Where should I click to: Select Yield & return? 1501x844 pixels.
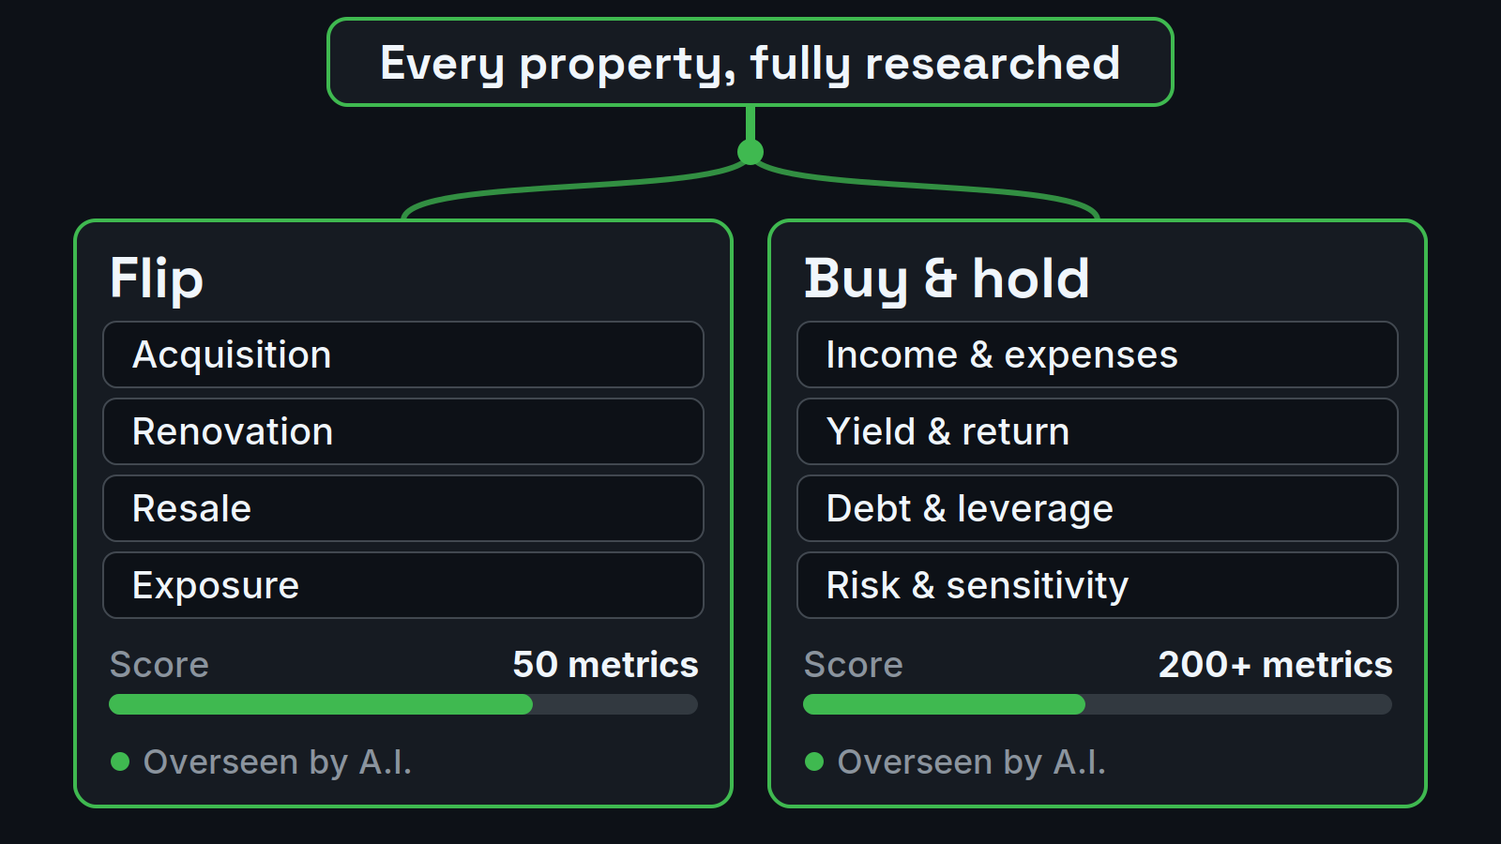coord(1098,431)
